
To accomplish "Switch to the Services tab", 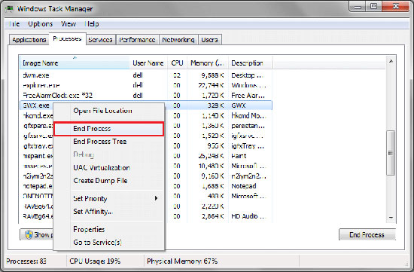I will pos(100,40).
